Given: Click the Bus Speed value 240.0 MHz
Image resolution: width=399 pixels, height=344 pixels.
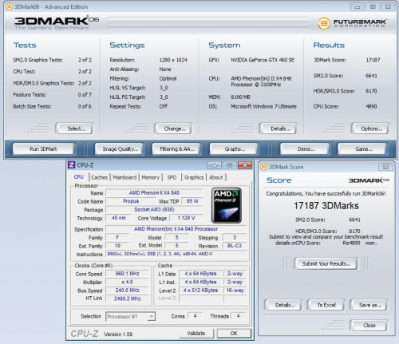Looking at the screenshot, I should point(128,291).
